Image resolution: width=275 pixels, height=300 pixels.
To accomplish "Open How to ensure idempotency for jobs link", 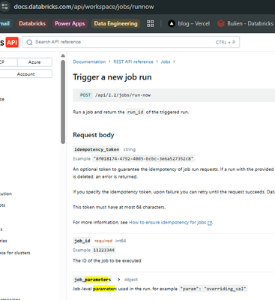I will (x=167, y=222).
